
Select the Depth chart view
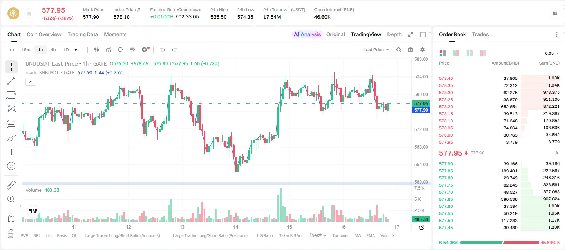(x=394, y=34)
